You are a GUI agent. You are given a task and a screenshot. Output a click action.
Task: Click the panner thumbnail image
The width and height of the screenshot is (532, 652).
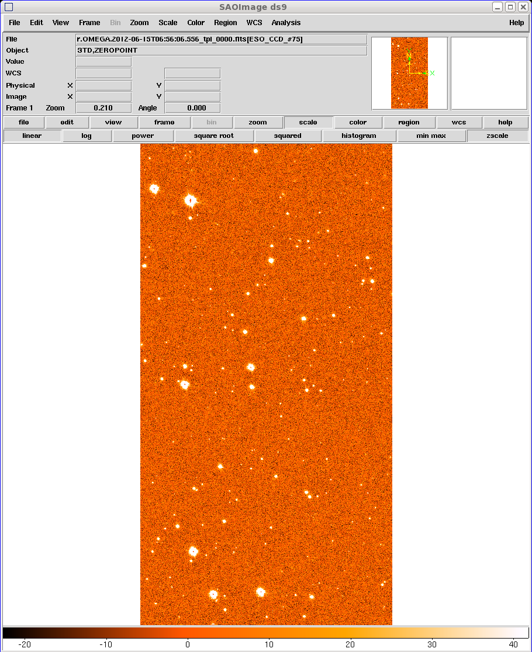[409, 73]
